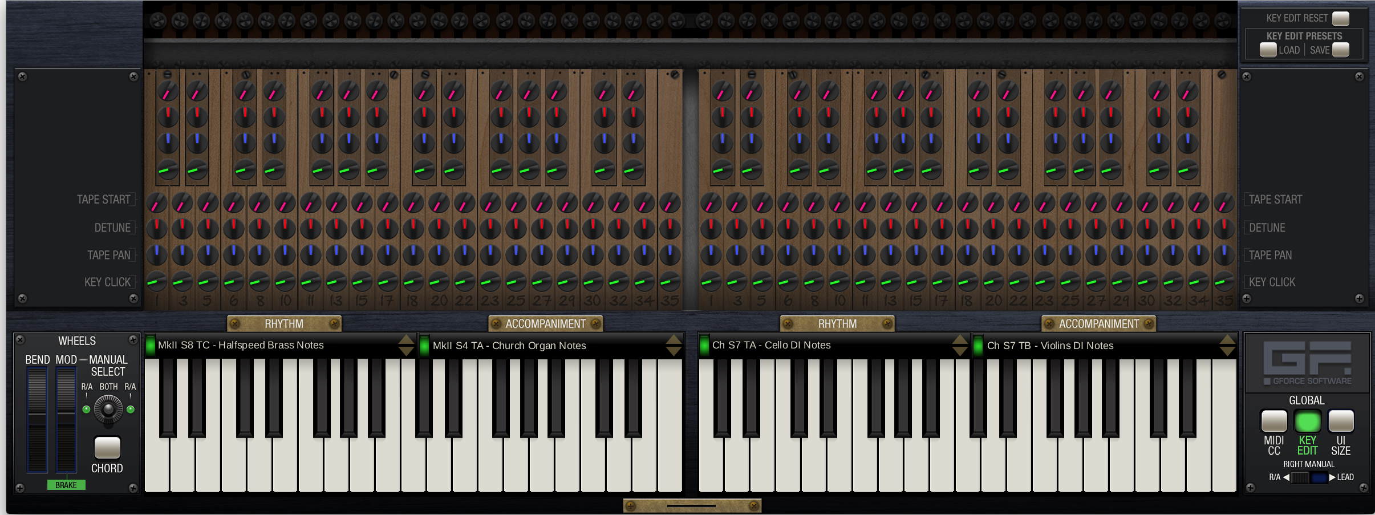
Task: Click the Bend wheel slider
Action: [x=38, y=419]
